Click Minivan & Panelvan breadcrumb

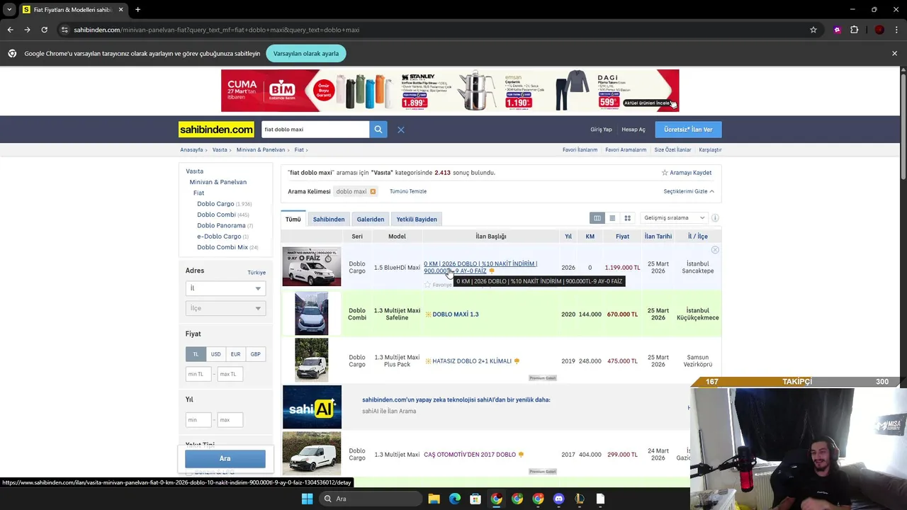(x=261, y=150)
